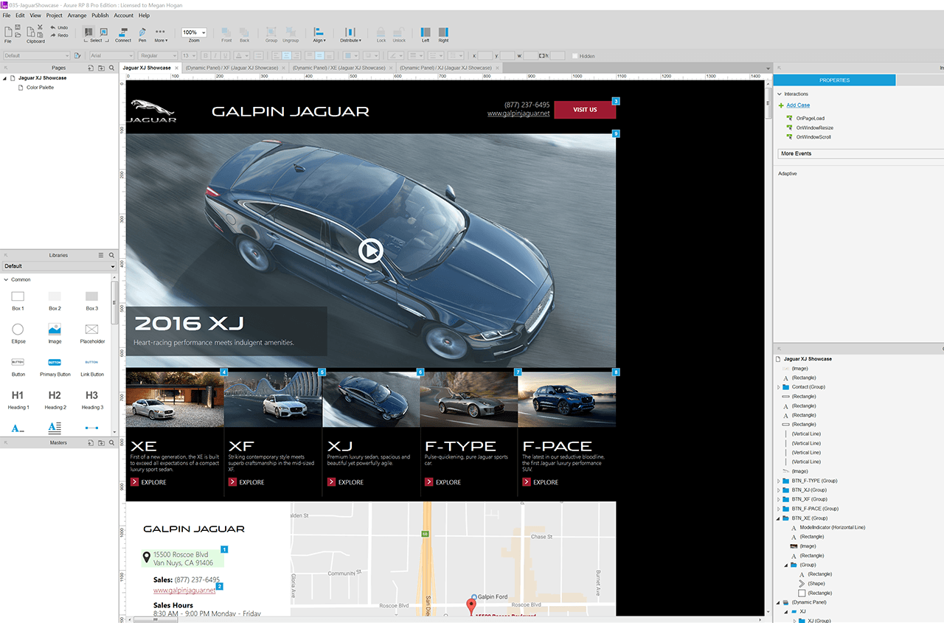Pick the Placeholder widget from library
The image size is (944, 623).
tap(91, 333)
